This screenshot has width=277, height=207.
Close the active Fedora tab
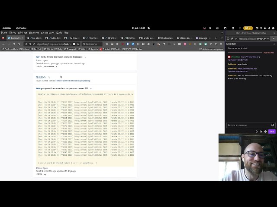[x=23, y=38]
